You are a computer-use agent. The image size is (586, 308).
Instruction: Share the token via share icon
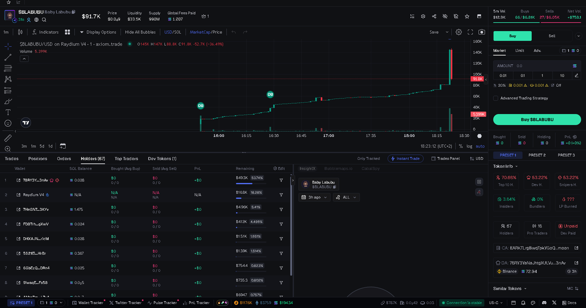434,16
